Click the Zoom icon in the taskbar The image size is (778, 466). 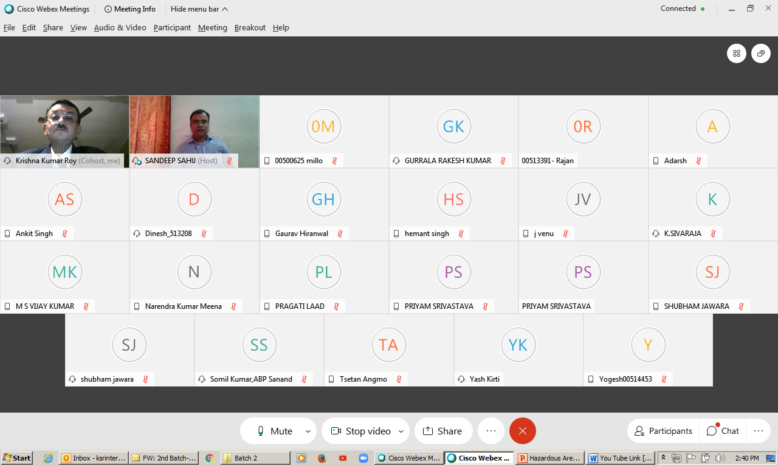363,458
